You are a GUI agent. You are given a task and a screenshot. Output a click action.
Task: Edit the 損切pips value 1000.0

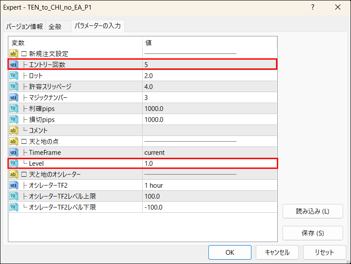point(210,119)
